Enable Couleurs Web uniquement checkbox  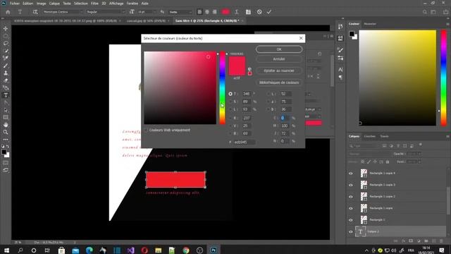click(146, 130)
